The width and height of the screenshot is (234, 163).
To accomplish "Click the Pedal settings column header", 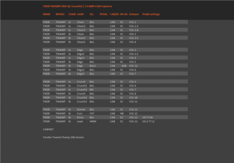I will point(151,14).
